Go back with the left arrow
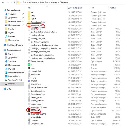 3,2
